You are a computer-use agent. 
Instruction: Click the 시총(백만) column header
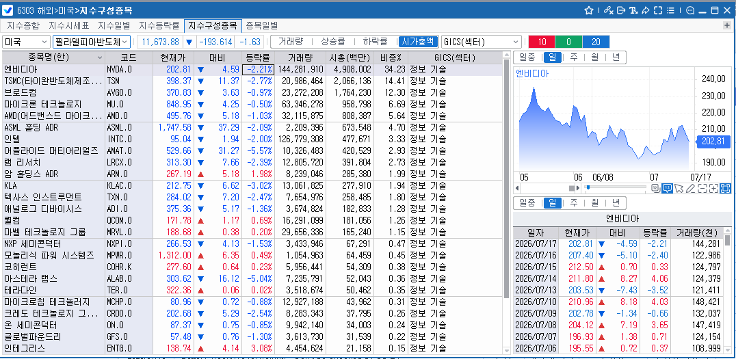pyautogui.click(x=350, y=57)
